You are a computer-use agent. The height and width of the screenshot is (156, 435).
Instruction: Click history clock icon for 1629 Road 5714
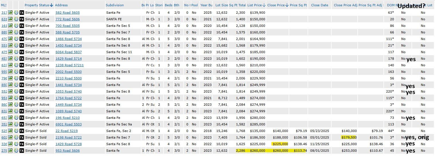(16, 59)
